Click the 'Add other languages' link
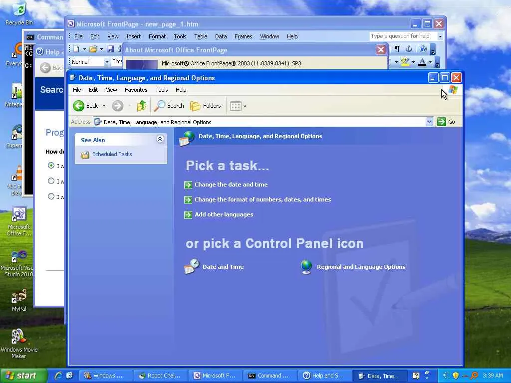 [x=224, y=214]
